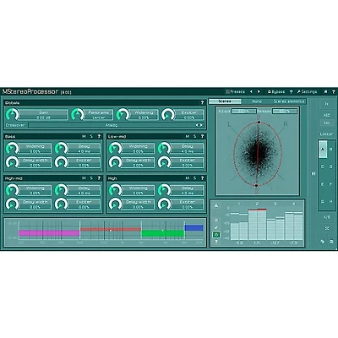Select the red Low-mid band in crossover graph
This screenshot has width=338, height=338.
point(111,229)
